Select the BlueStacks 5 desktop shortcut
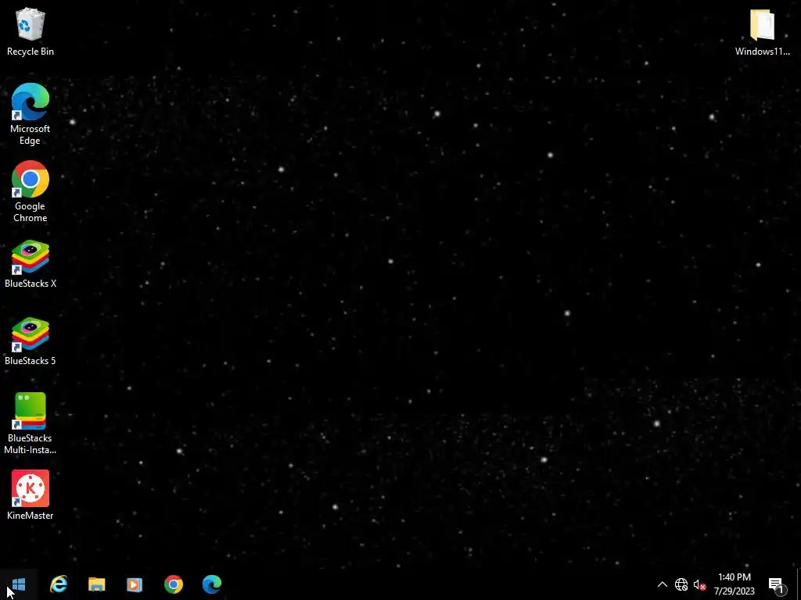This screenshot has height=600, width=801. point(31,342)
